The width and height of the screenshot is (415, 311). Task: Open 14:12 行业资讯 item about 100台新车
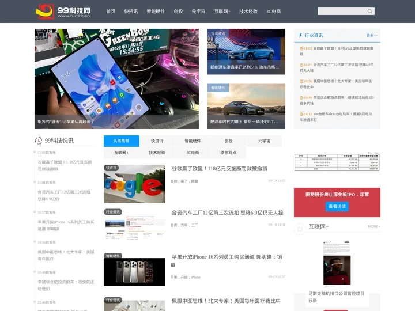coord(336,117)
